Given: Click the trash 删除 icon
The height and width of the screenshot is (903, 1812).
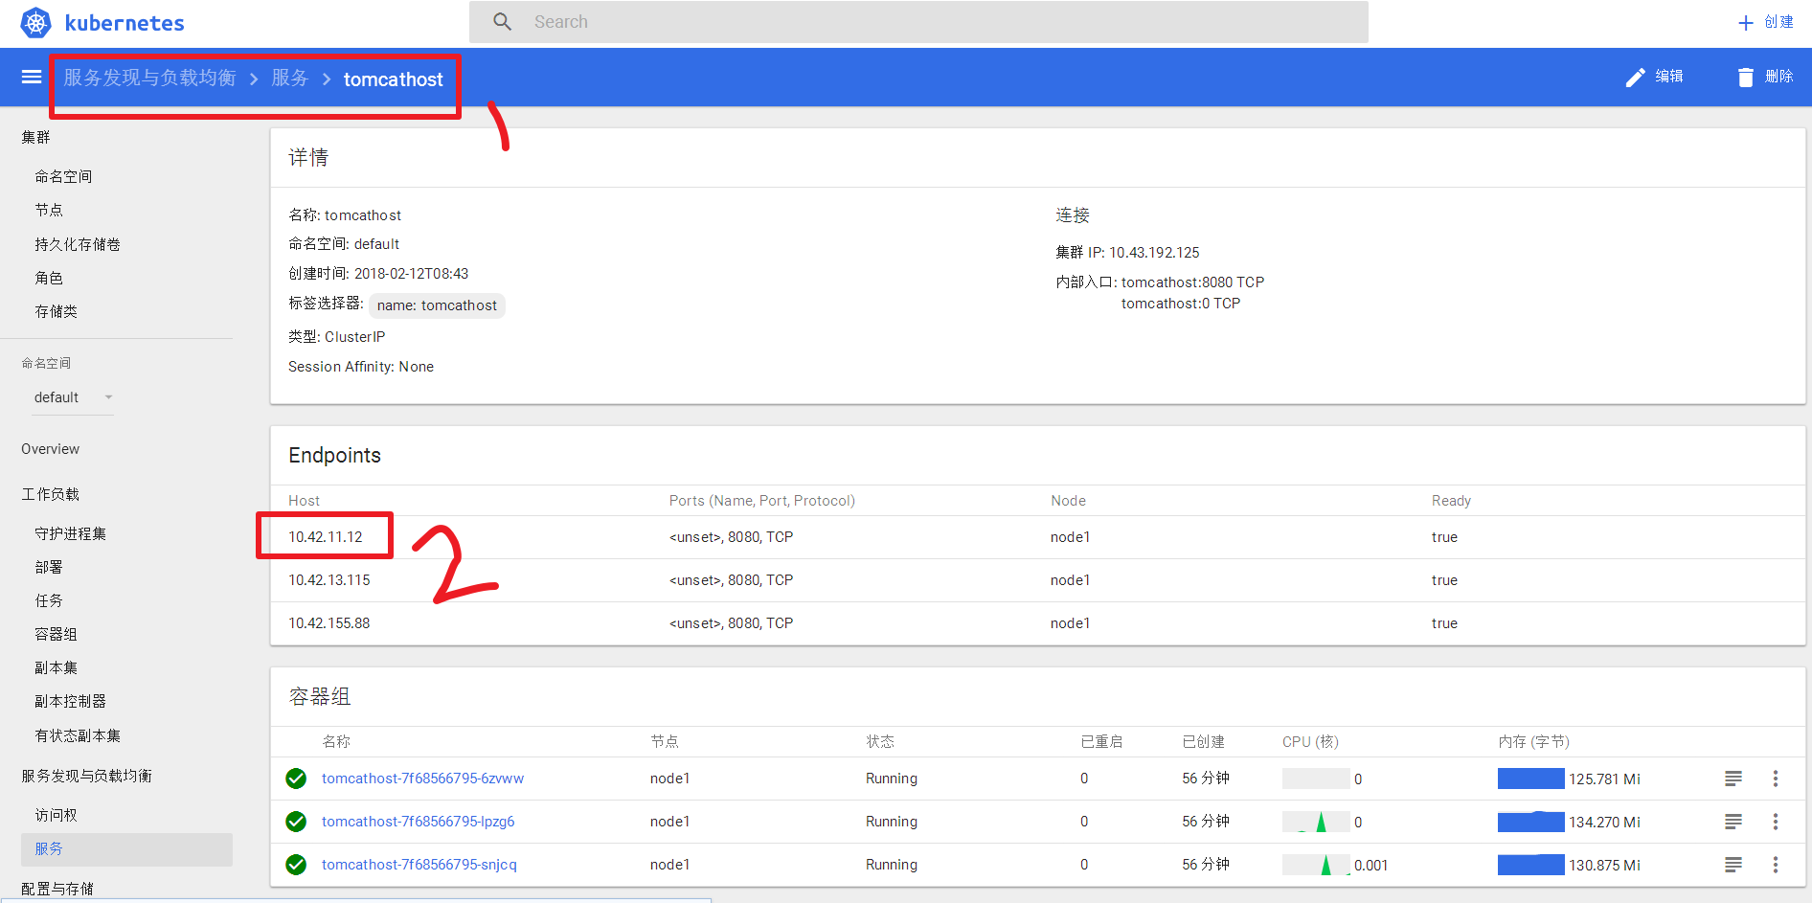Looking at the screenshot, I should [x=1746, y=78].
